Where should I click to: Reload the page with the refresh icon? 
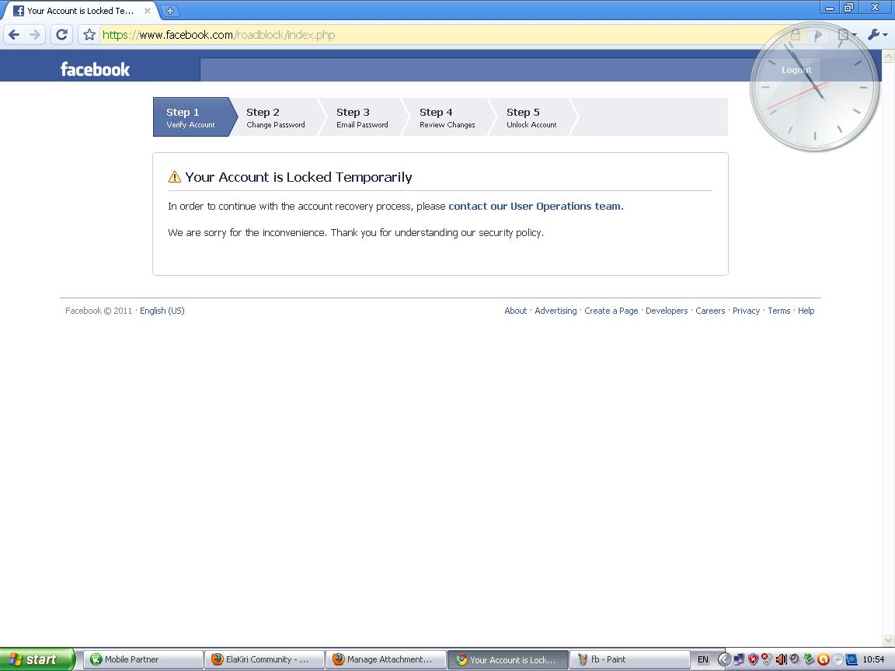pyautogui.click(x=61, y=35)
